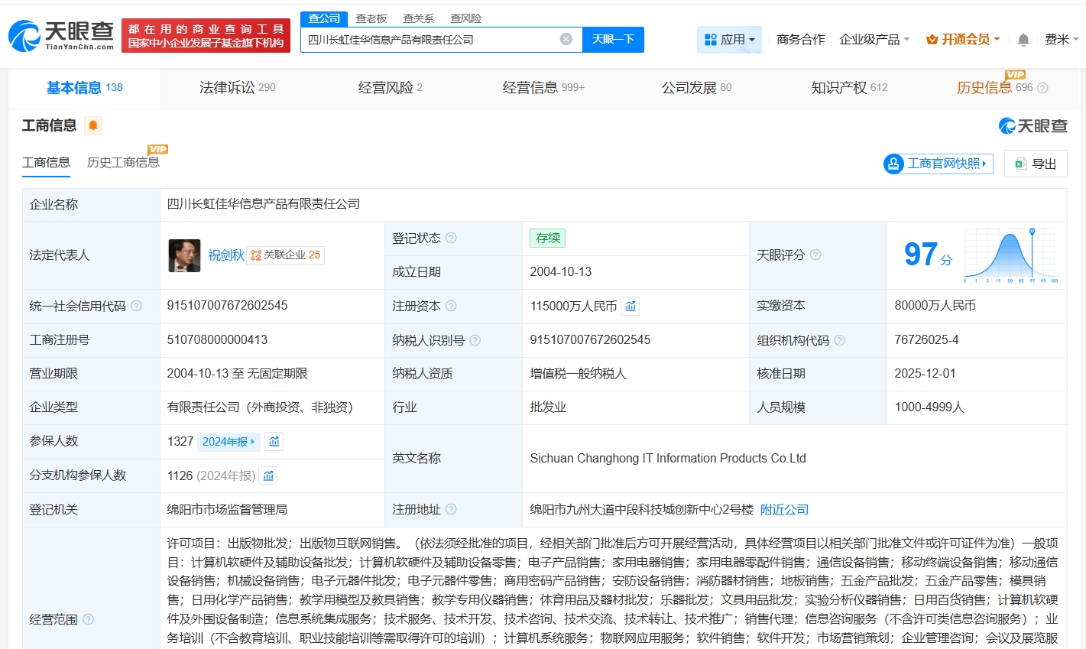Click the 97分 score distribution chart
The image size is (1086, 649).
tap(1010, 255)
